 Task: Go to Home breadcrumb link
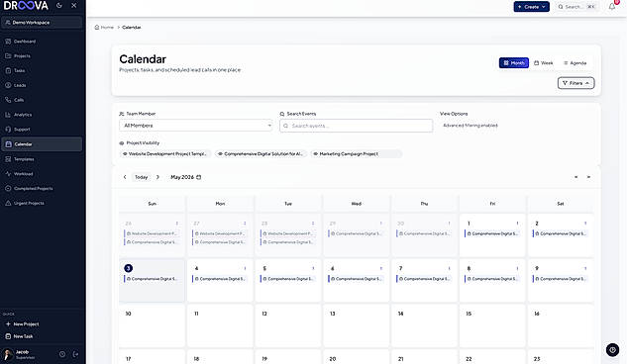pyautogui.click(x=104, y=27)
